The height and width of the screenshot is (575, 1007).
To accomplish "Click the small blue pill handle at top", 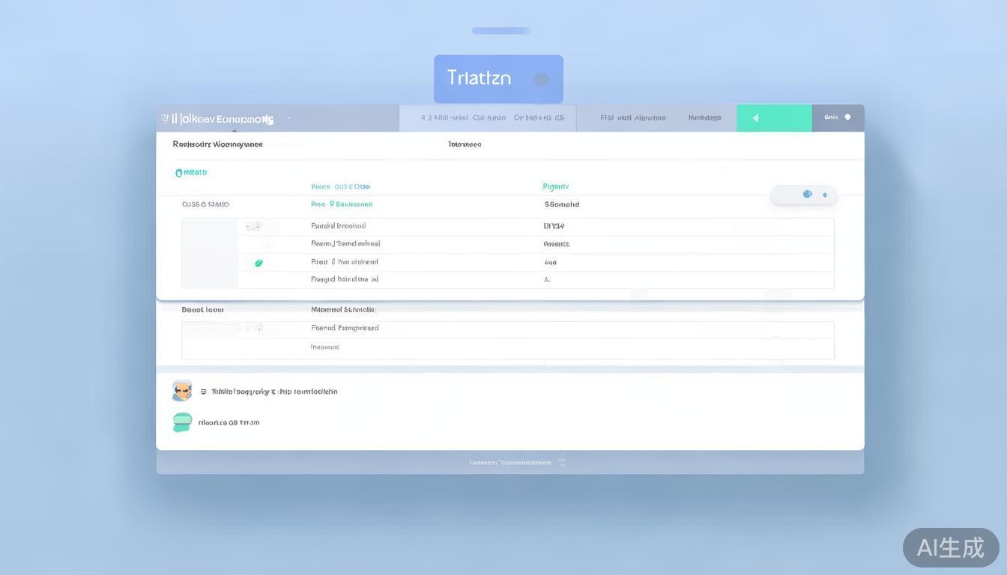I will 501,31.
